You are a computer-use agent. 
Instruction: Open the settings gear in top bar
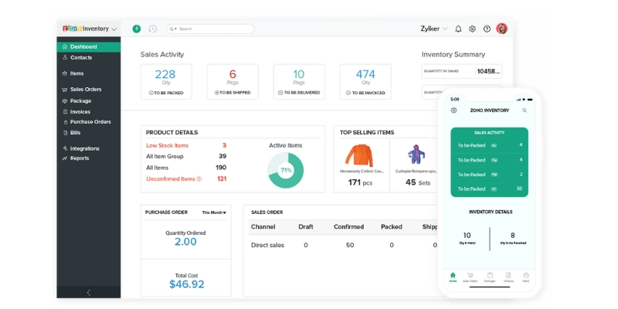[x=472, y=29]
